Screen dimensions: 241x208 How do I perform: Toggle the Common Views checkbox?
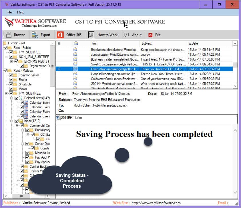pos(11,75)
